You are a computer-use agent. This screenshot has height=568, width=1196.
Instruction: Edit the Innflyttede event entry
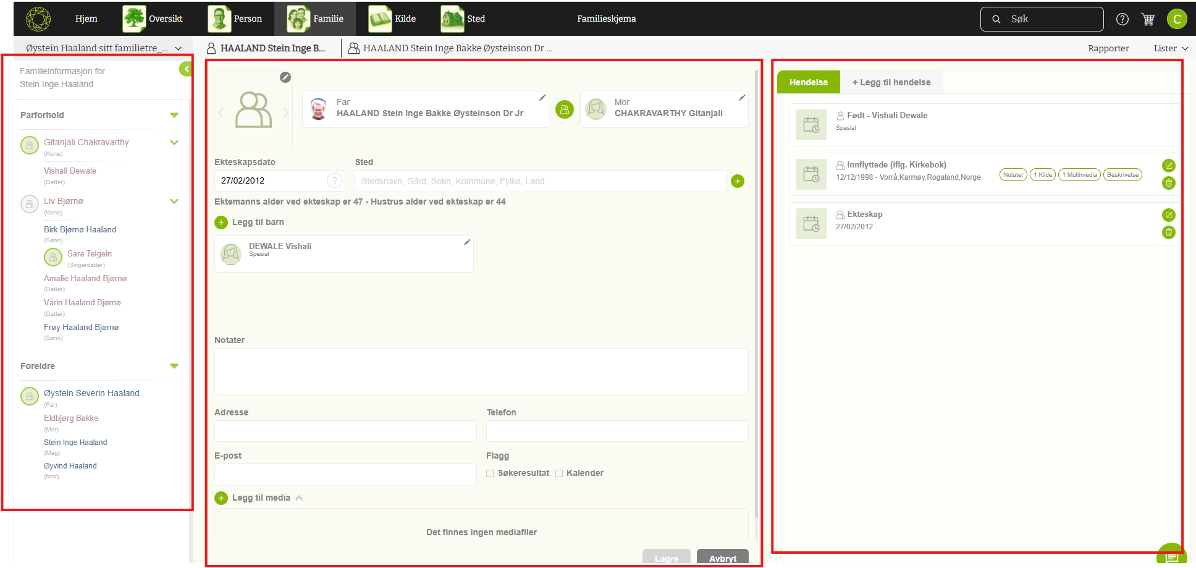tap(1168, 166)
